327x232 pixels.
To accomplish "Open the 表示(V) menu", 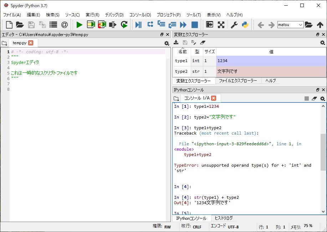I will (x=214, y=15).
